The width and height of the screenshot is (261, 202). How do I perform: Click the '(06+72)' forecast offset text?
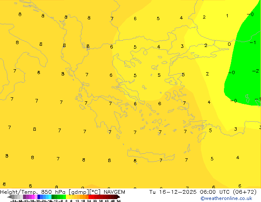(245, 192)
